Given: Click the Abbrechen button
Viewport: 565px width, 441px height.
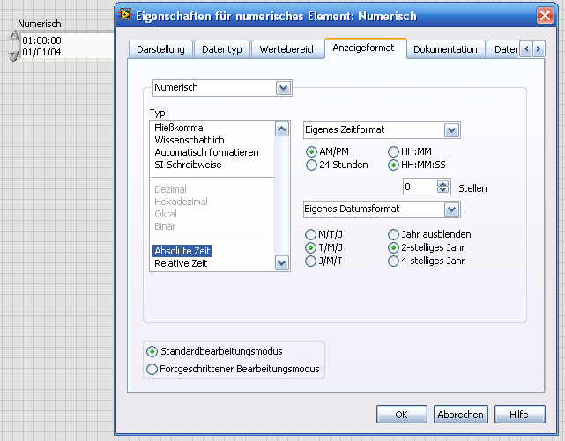Looking at the screenshot, I should tap(460, 415).
